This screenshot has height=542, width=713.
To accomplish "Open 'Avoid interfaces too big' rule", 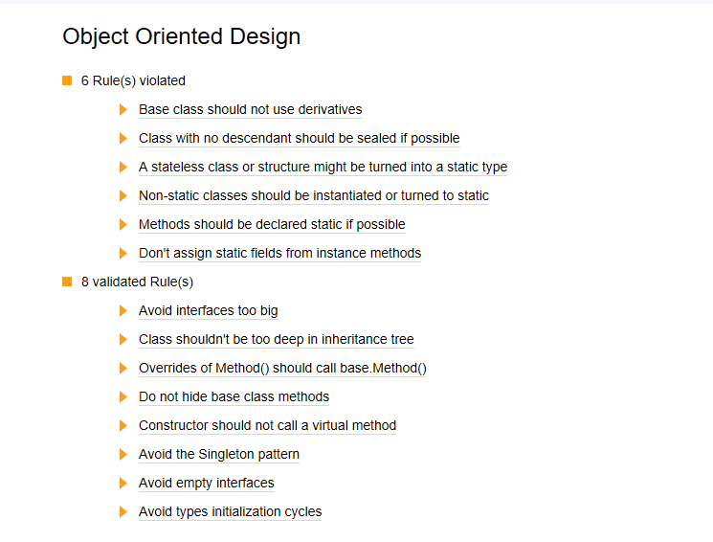I will coord(209,310).
